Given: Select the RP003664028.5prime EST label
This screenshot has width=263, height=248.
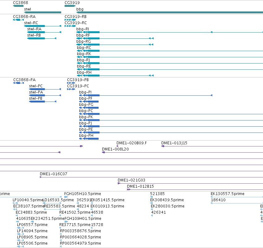Looking at the screenshot, I should point(81,237).
